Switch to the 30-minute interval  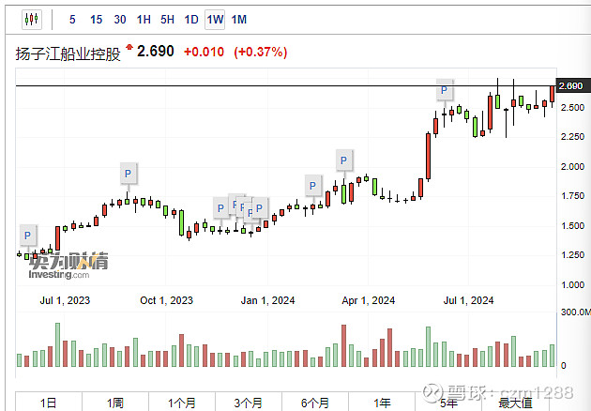[120, 19]
